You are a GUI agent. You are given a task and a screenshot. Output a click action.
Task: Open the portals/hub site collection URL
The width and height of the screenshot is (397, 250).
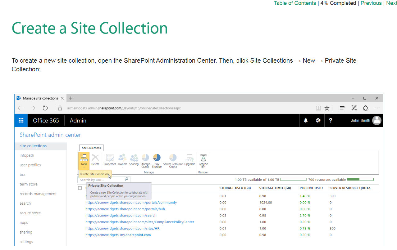pos(125,209)
